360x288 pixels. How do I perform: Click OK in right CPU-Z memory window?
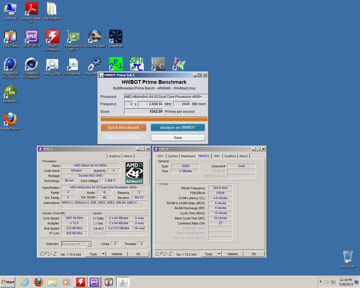(x=254, y=254)
